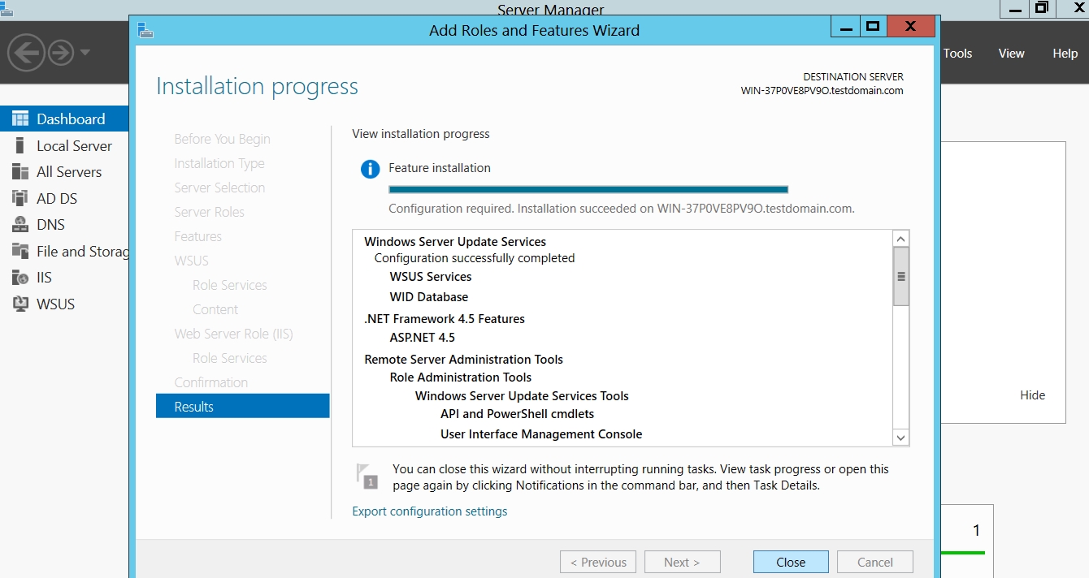Click the back navigation arrow
Screen dimensions: 1089x578
click(26, 54)
